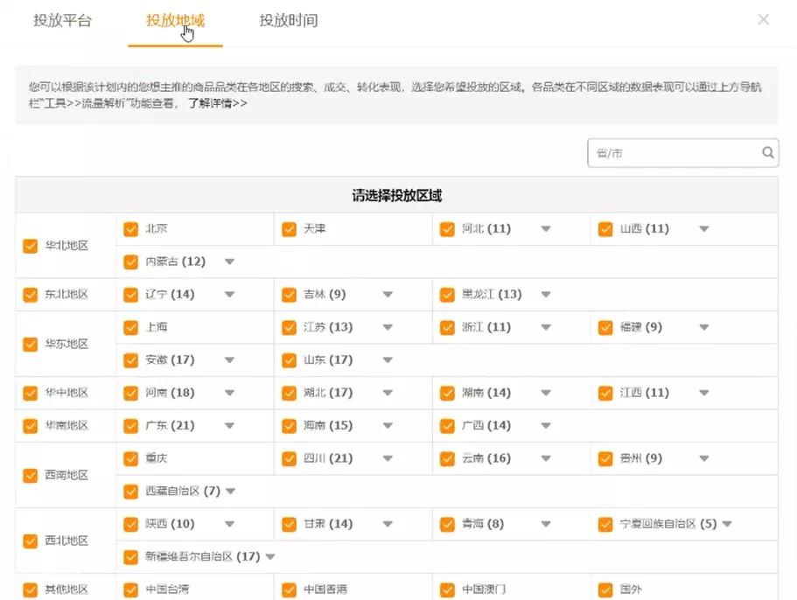Viewport: 797px width, 600px height.
Task: Toggle the 华北地区 region checkbox
Action: coord(28,245)
